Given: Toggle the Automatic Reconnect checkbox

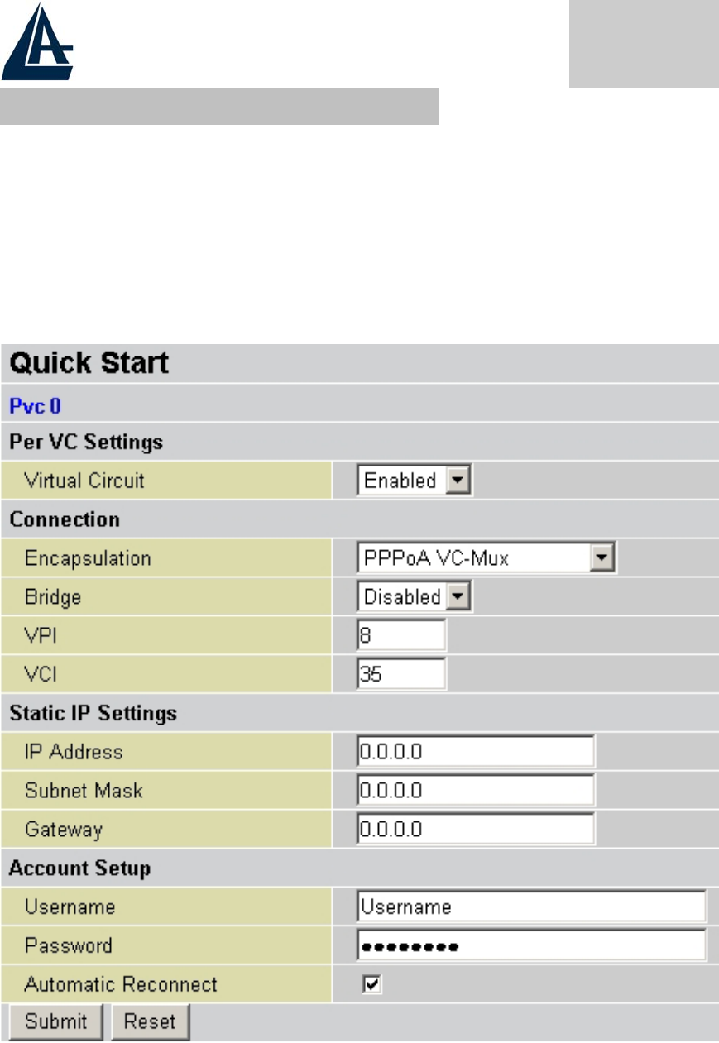Looking at the screenshot, I should (x=372, y=984).
